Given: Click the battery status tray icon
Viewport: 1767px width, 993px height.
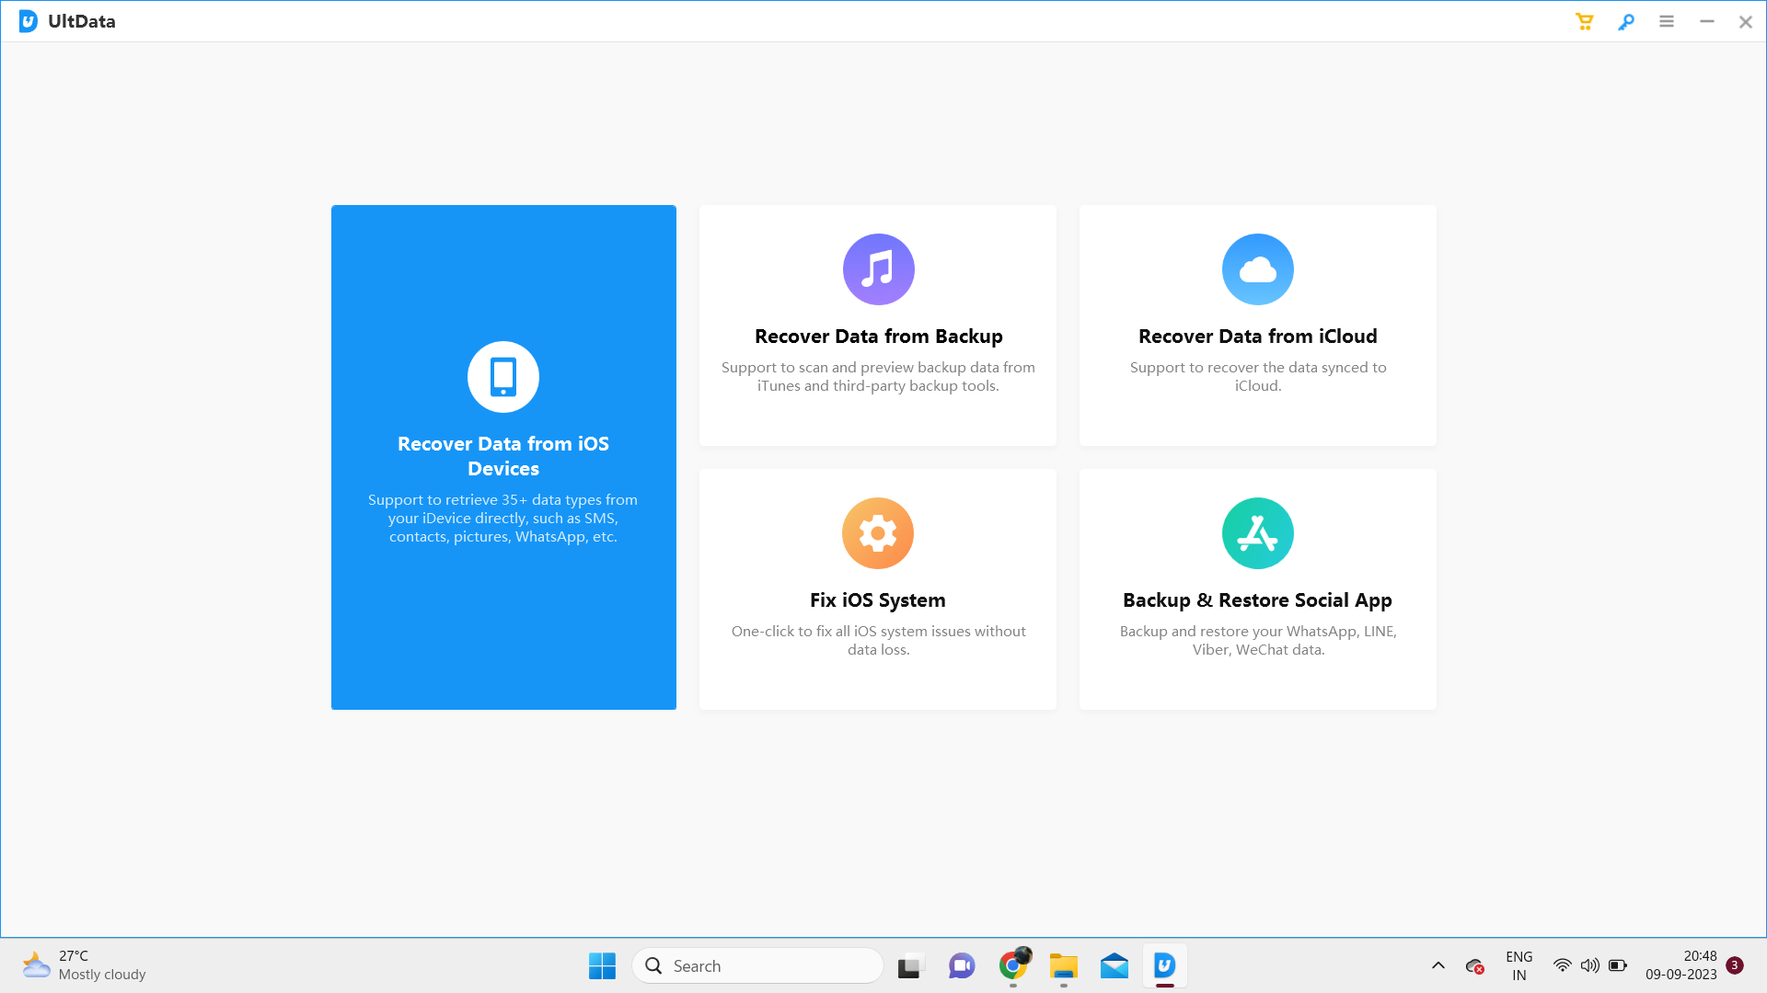Looking at the screenshot, I should pyautogui.click(x=1618, y=966).
